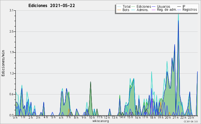Click the 0.6 y-axis value

click(x=11, y=94)
